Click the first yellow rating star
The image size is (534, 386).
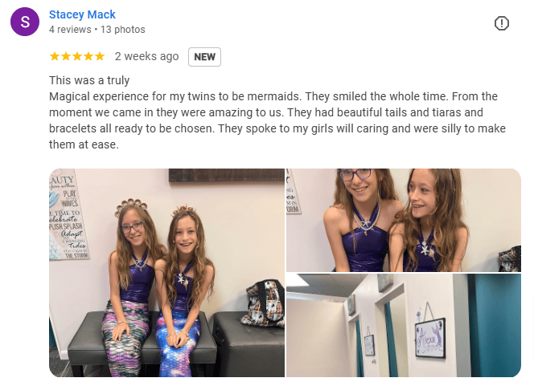pos(55,56)
